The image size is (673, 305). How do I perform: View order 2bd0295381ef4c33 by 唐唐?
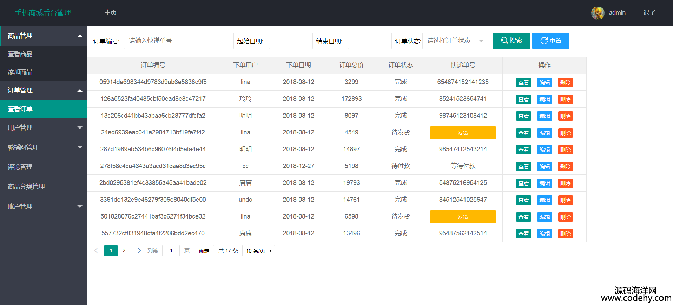coord(523,183)
